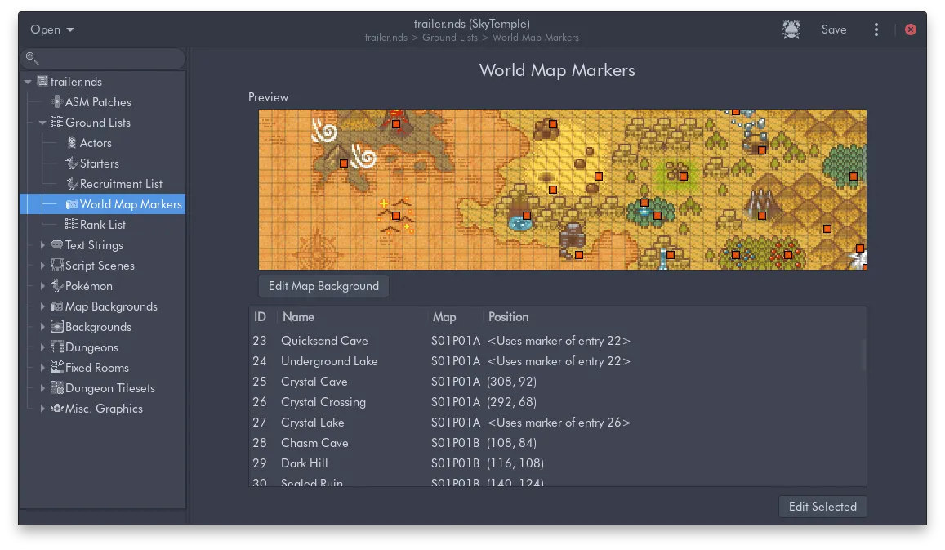The image size is (945, 550).
Task: Click the Rank List icon
Action: click(x=71, y=225)
